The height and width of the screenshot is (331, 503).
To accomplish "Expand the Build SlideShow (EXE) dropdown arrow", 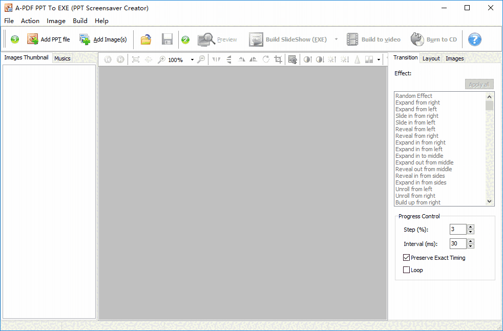I will tap(336, 39).
